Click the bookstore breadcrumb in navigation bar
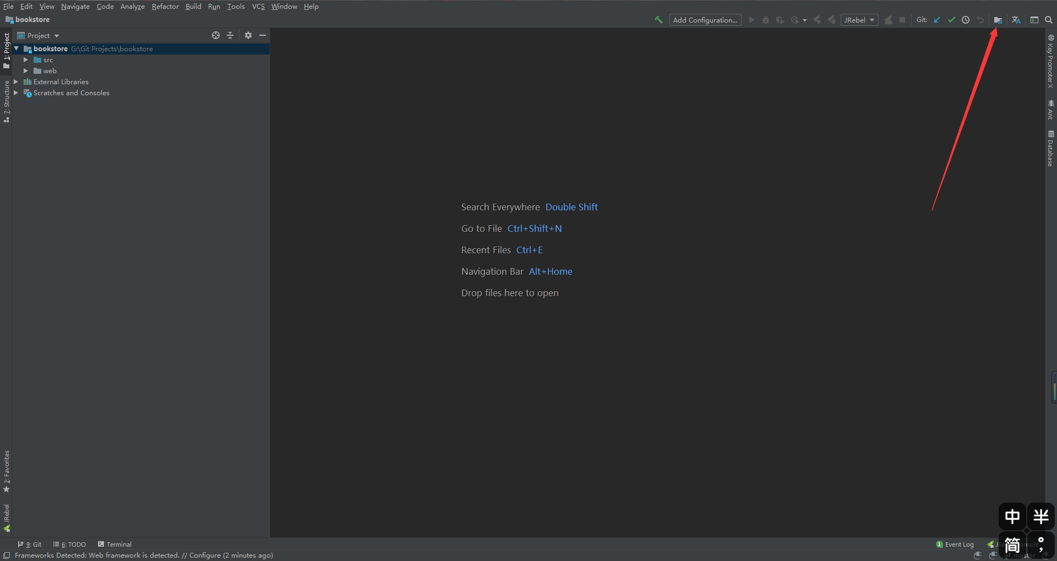Viewport: 1057px width, 561px height. tap(28, 20)
